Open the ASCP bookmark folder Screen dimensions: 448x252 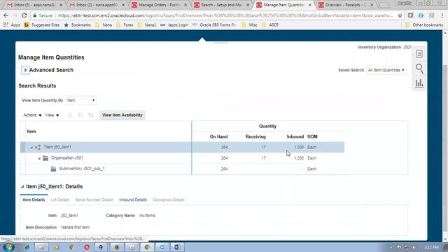tap(270, 25)
